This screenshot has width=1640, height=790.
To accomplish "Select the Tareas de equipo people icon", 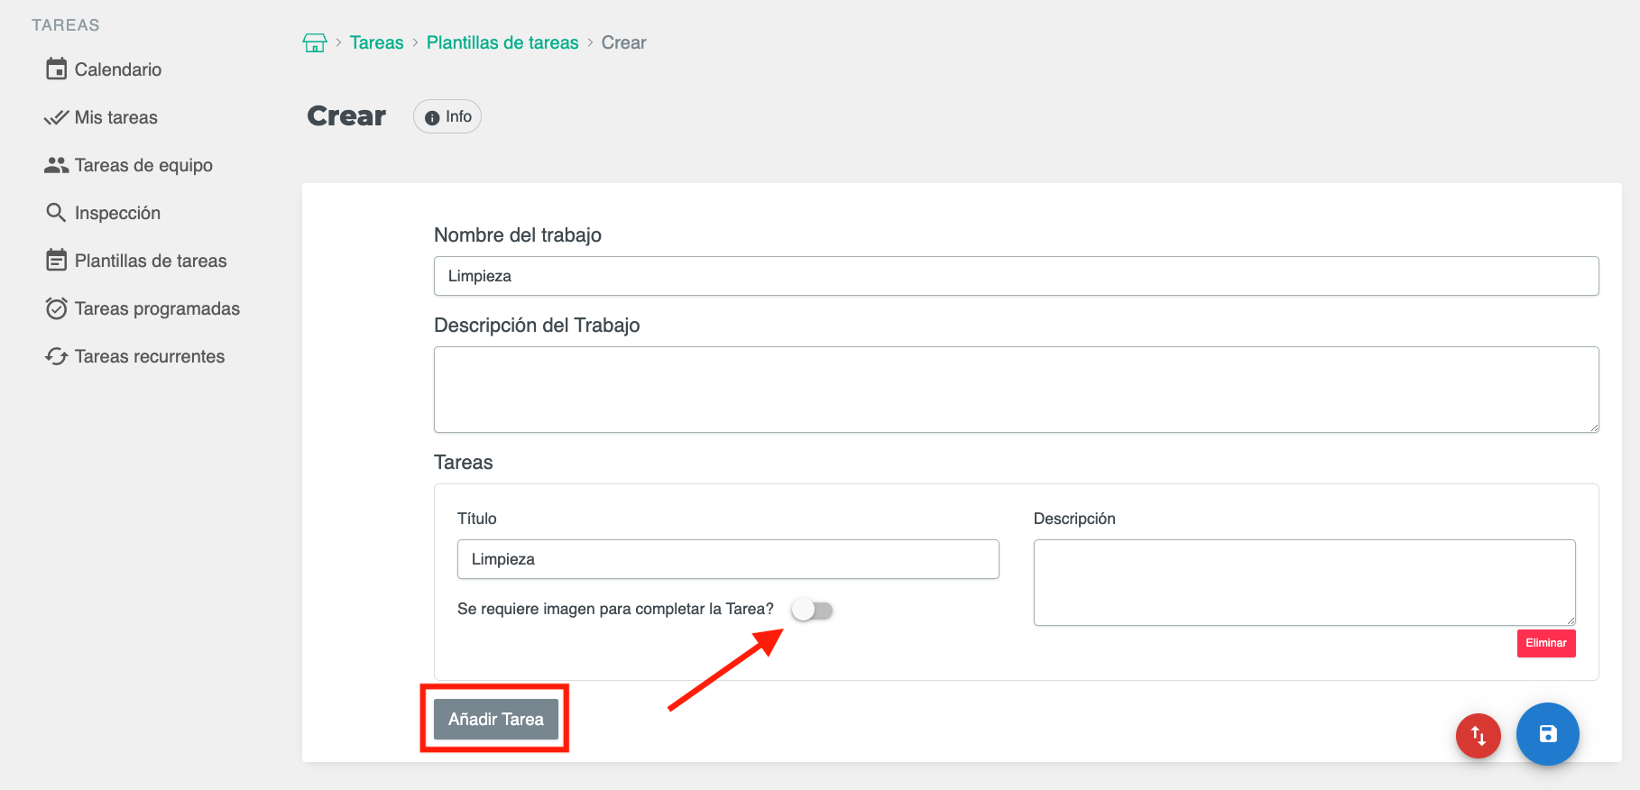I will 56,165.
